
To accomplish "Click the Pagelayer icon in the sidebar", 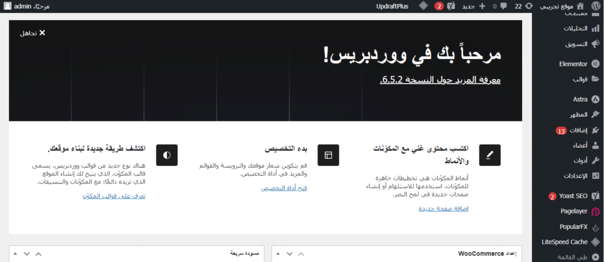I will (x=596, y=211).
